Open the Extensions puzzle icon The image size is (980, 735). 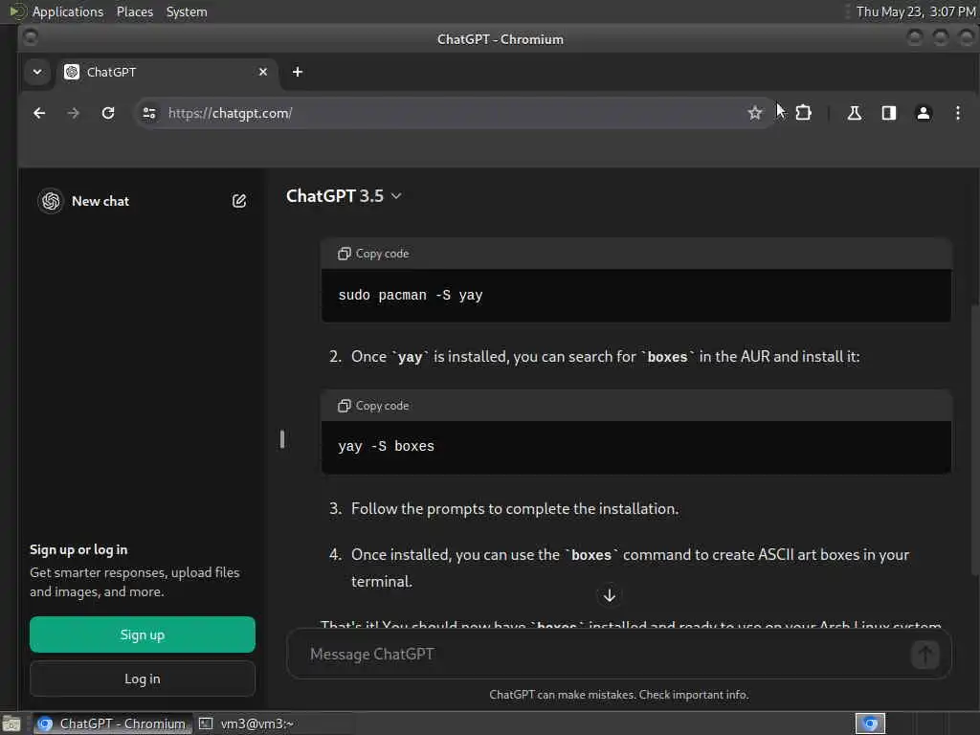click(804, 113)
